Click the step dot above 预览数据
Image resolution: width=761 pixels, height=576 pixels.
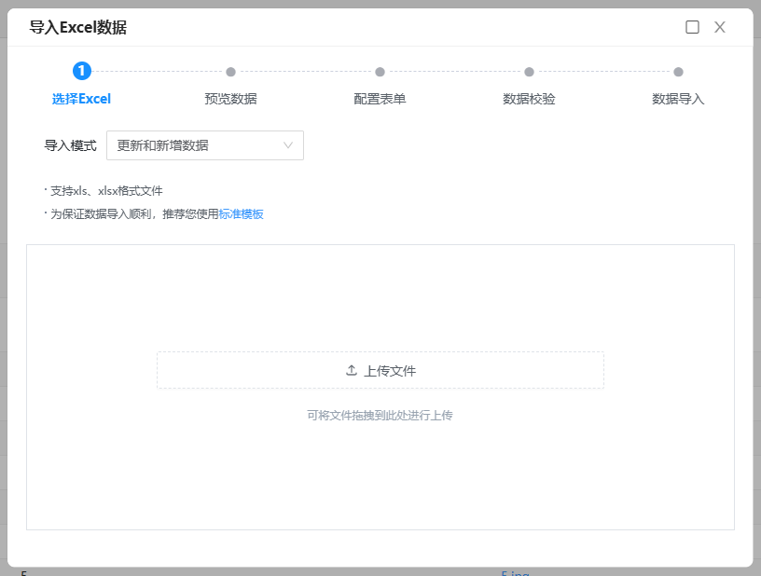click(230, 72)
